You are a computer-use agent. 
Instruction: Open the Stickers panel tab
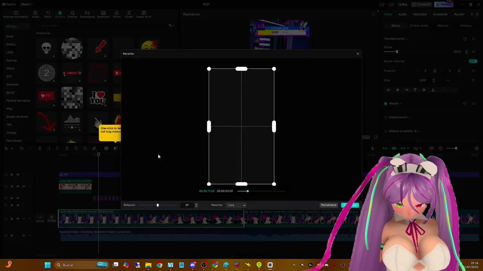point(60,15)
